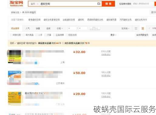The height and width of the screenshot is (115, 156).
Task: Check the 二手 checkbox
Action: [x=36, y=35]
